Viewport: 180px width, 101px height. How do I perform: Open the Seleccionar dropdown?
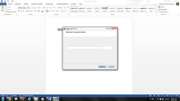pos(163,12)
